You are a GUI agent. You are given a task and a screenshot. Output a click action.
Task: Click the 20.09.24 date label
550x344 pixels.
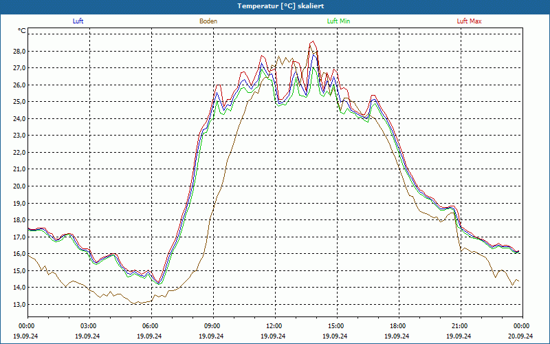(x=520, y=336)
